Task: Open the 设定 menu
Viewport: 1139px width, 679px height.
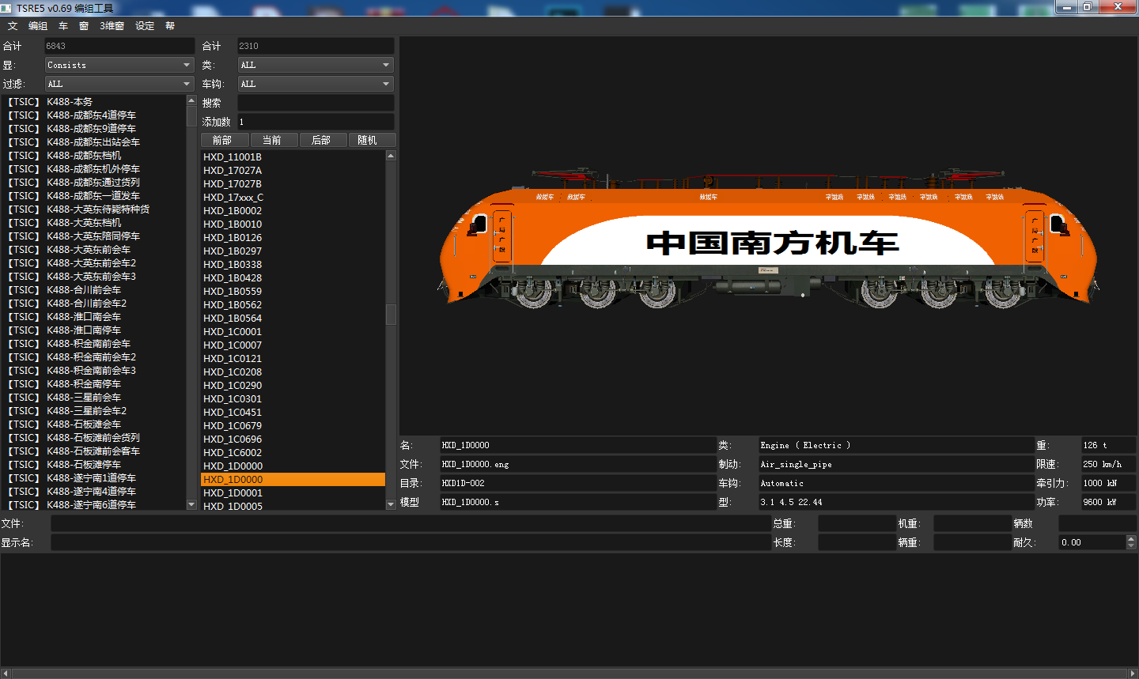Action: (x=145, y=26)
